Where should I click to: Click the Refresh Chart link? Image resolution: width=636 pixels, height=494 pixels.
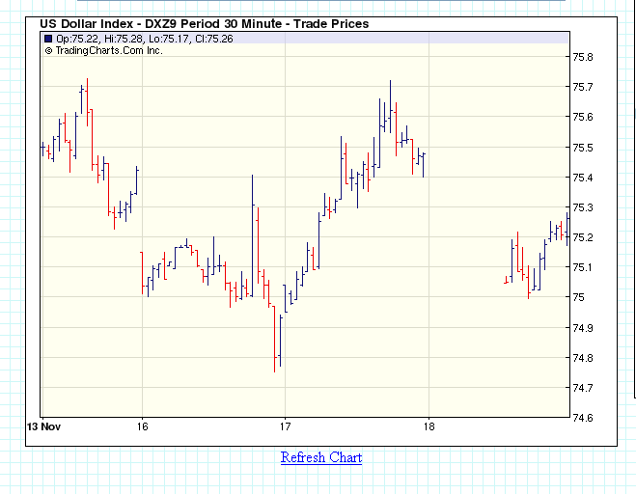tap(321, 457)
